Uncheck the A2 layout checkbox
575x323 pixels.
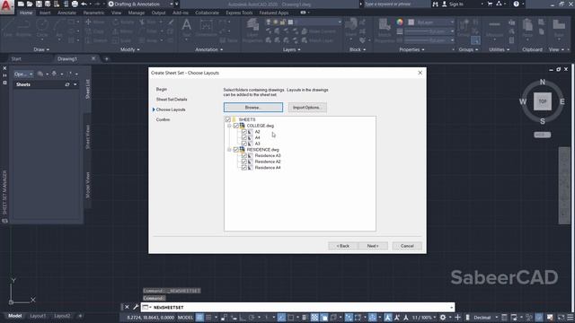pyautogui.click(x=243, y=132)
